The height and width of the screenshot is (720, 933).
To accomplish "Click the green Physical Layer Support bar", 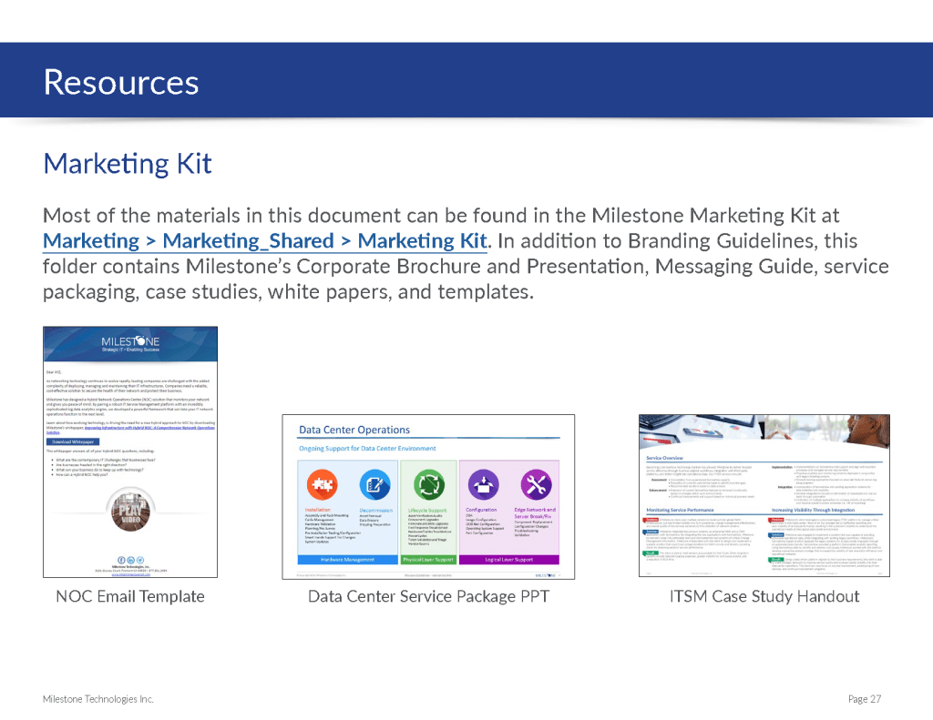I will (x=428, y=559).
